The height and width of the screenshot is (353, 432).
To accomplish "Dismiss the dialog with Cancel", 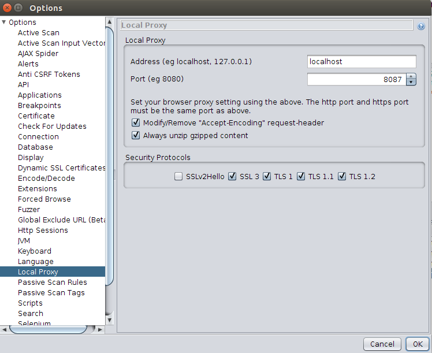I will pos(382,344).
